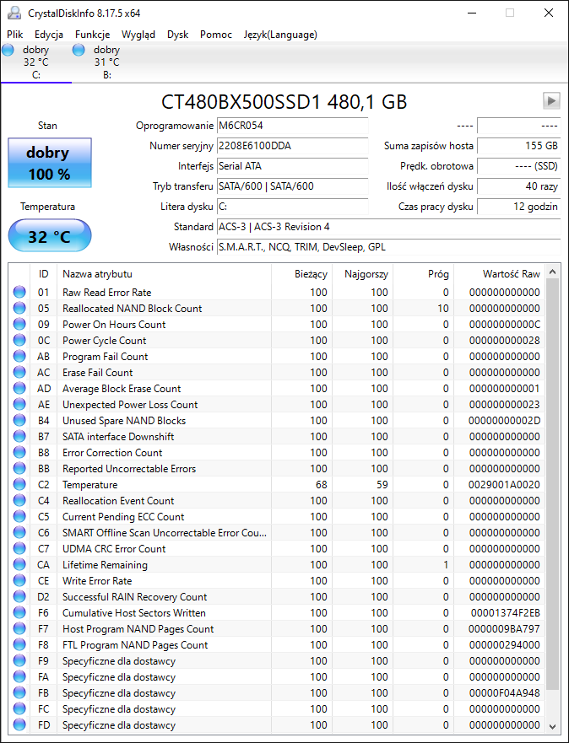This screenshot has height=743, width=569.
Task: Click the Wartość Raw column header
Action: (499, 274)
